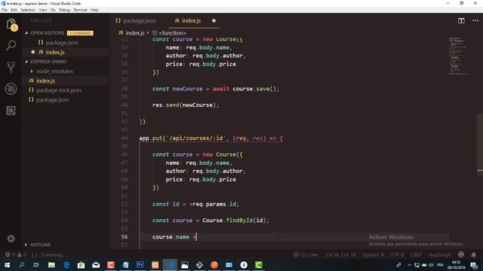Click 'res.send(newCourse)' on line 40
Viewport: 483px width, 271px height.
[184, 105]
